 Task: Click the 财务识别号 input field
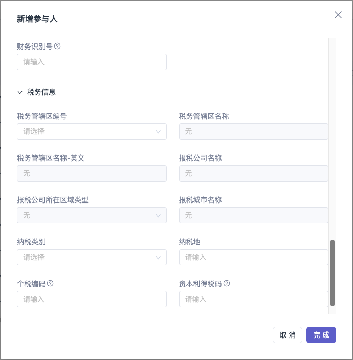coord(92,62)
